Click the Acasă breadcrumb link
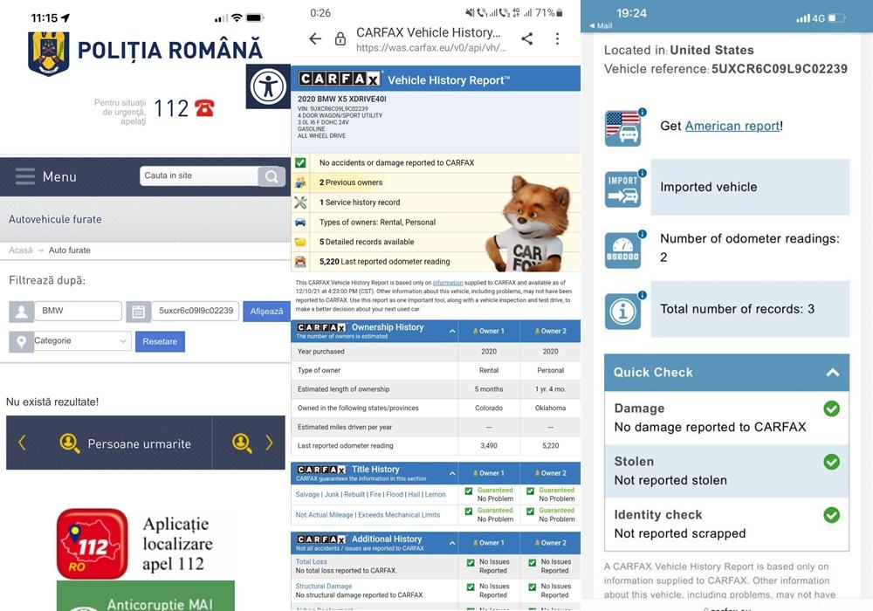The width and height of the screenshot is (873, 611). click(x=20, y=251)
